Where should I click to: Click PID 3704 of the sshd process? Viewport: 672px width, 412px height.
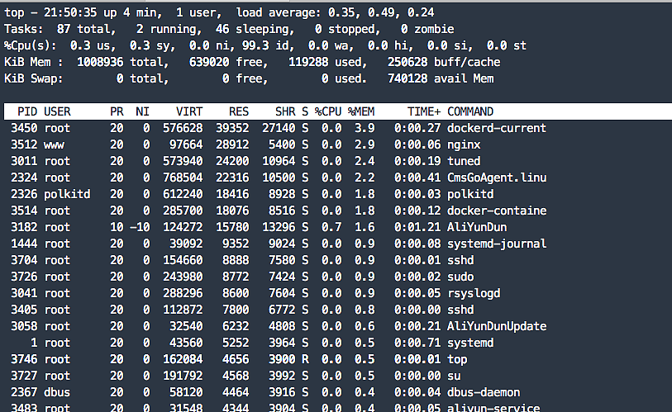tap(24, 260)
